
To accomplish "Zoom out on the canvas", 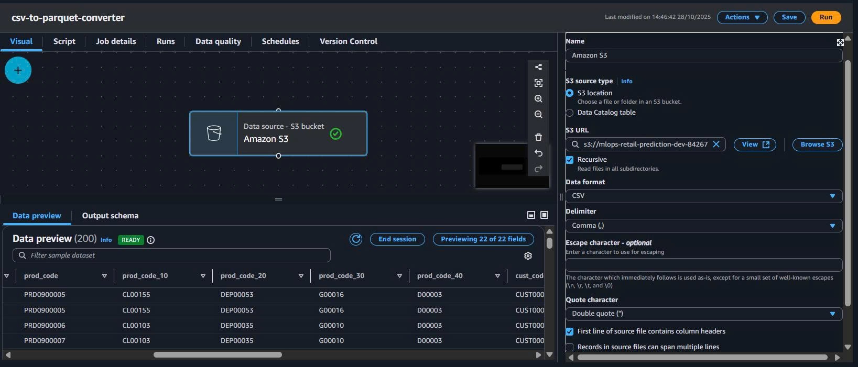I will tap(538, 115).
